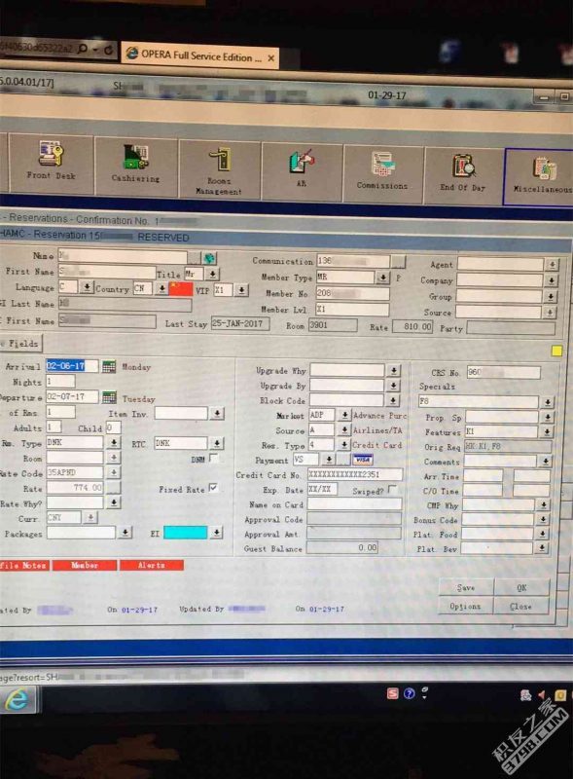Expand the Res. Type dropdown

(x=343, y=445)
